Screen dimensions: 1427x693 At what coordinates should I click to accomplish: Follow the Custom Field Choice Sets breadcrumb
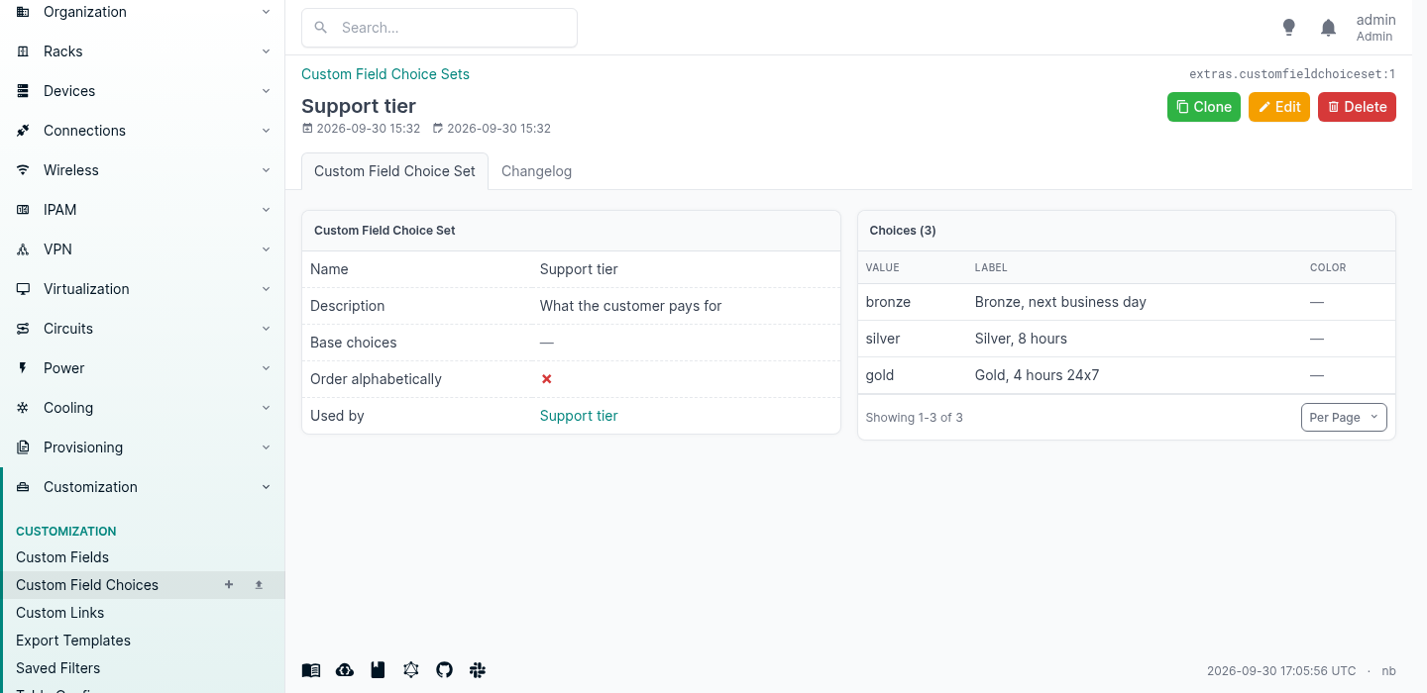[385, 74]
